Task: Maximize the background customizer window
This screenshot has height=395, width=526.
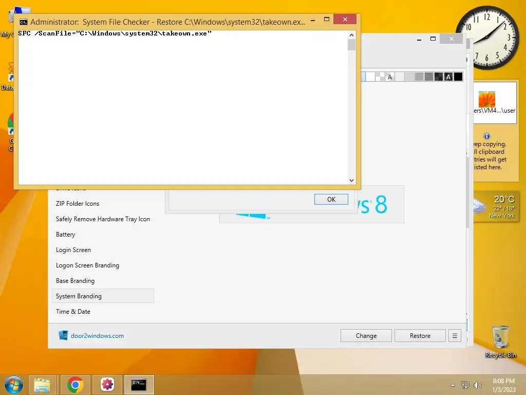Action: pos(433,39)
